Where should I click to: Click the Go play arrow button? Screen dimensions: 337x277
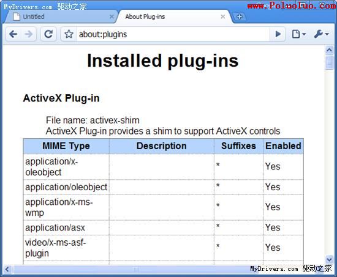(278, 34)
